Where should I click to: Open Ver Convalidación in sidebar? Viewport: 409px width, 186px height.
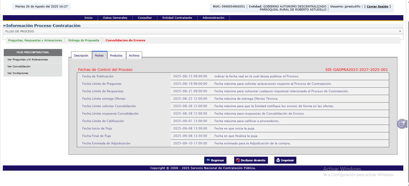pos(19,67)
